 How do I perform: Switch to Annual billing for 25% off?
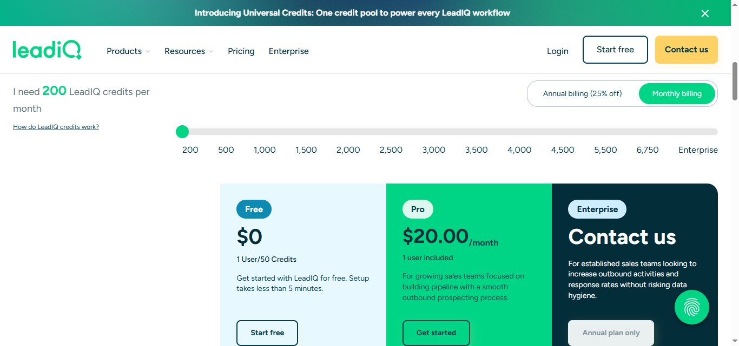coord(582,93)
